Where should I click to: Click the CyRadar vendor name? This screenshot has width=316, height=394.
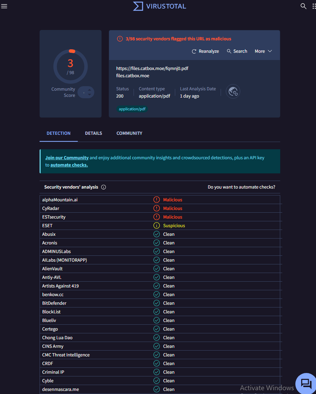(51, 208)
